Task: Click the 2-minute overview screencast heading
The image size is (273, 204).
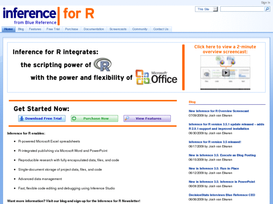Action: point(225,49)
